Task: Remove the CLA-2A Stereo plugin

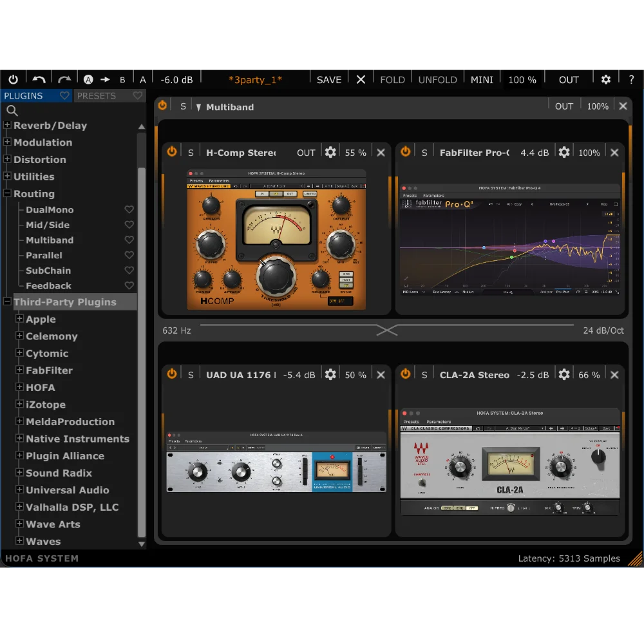Action: pos(614,375)
